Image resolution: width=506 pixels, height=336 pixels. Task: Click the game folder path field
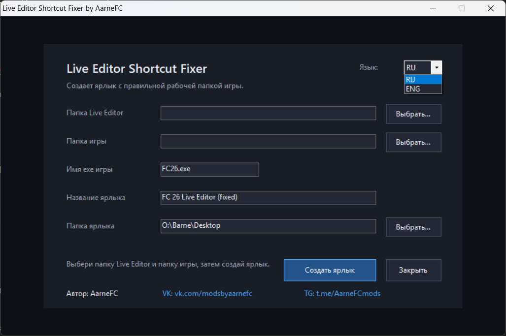tap(268, 141)
